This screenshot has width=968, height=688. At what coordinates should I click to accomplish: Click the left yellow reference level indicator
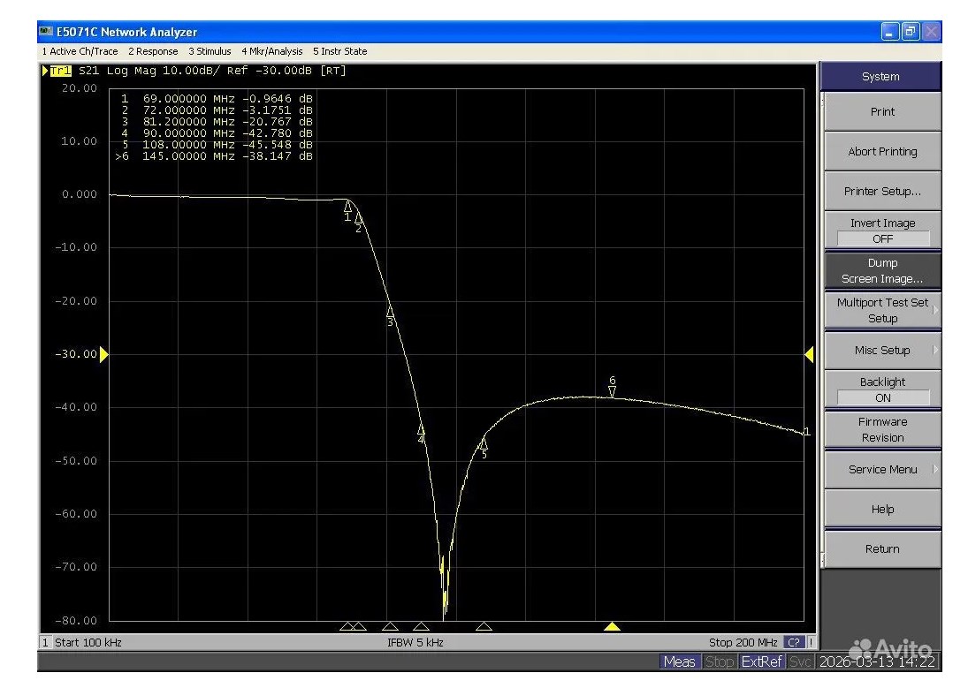point(103,354)
